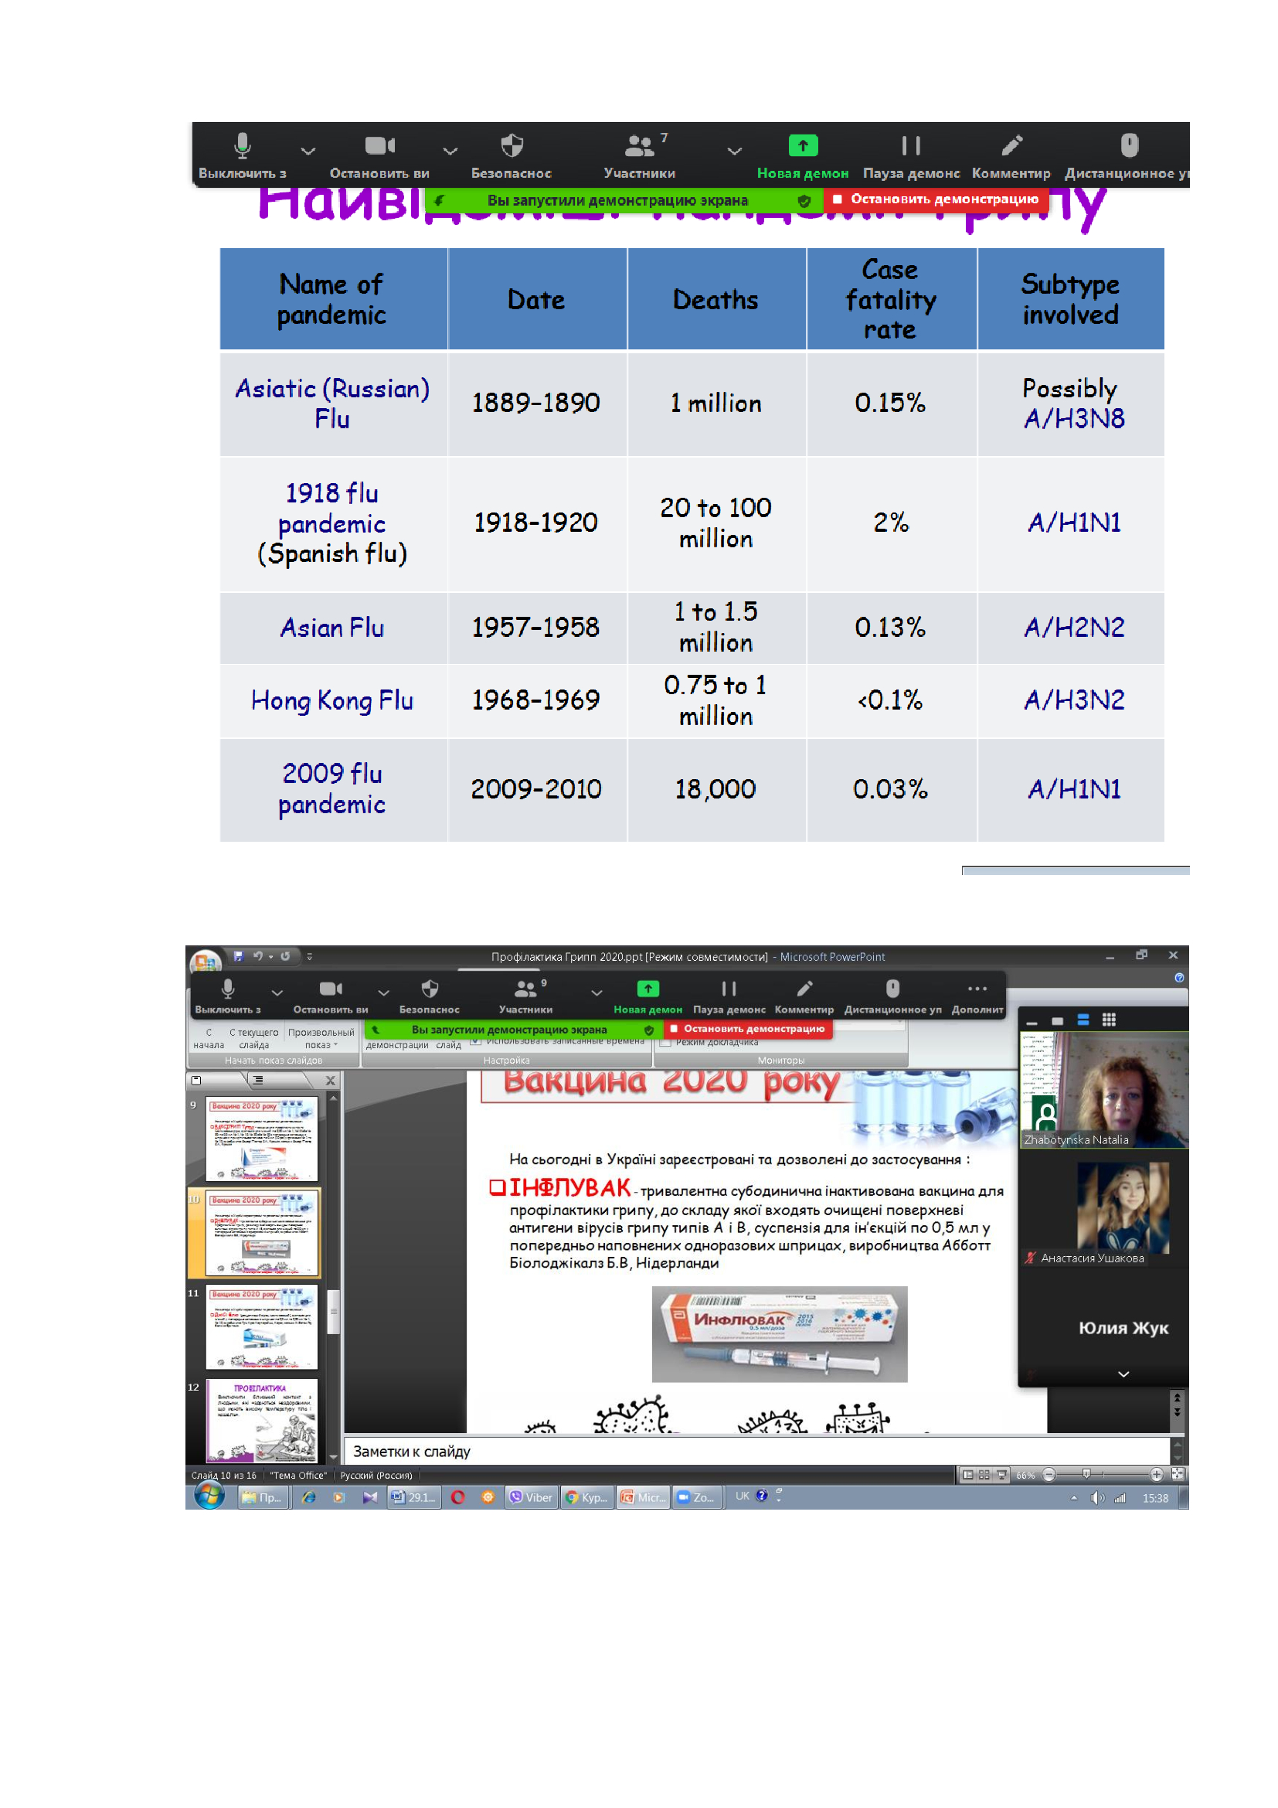Click the Заметки к слайду notes field
The height and width of the screenshot is (1808, 1278).
tap(757, 1452)
